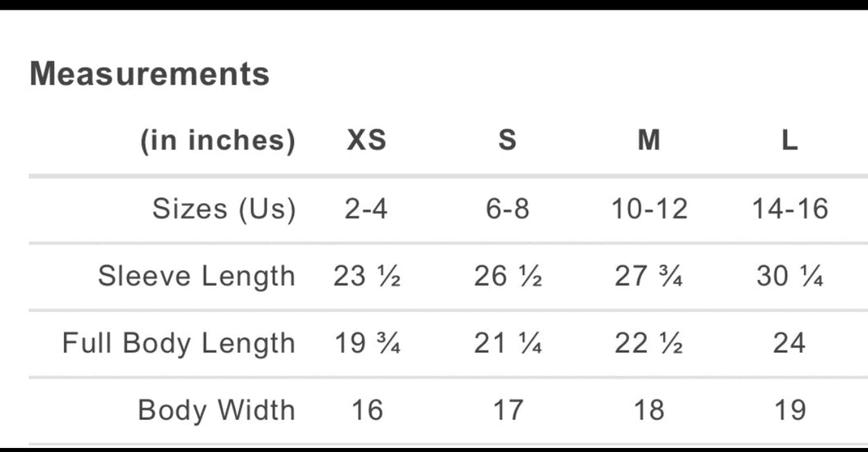Select the Sizes (Us) row label
The height and width of the screenshot is (452, 868).
click(x=224, y=209)
